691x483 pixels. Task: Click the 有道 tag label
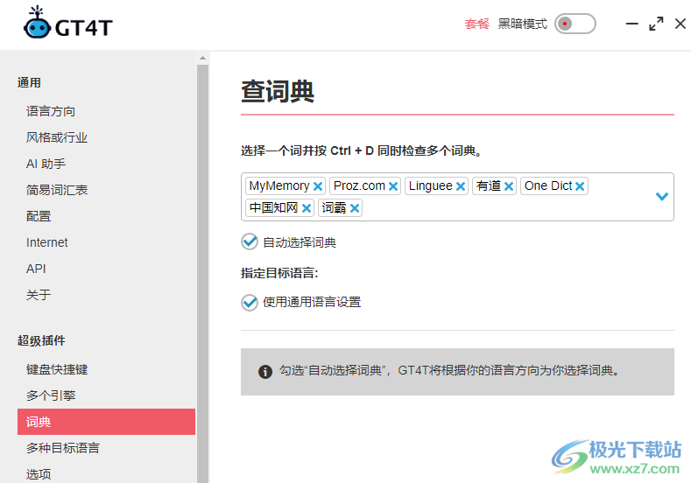coord(489,185)
